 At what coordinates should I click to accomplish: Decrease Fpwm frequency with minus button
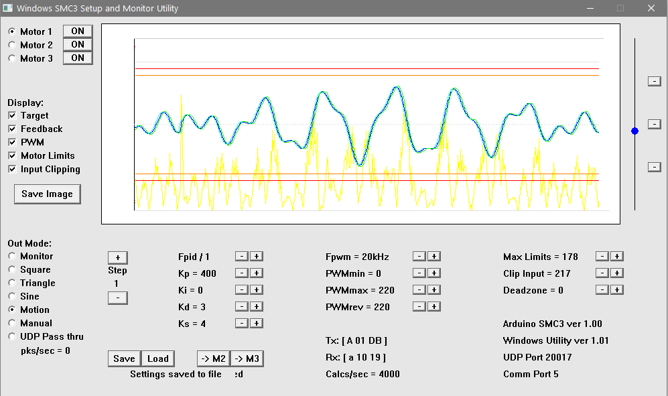click(419, 257)
